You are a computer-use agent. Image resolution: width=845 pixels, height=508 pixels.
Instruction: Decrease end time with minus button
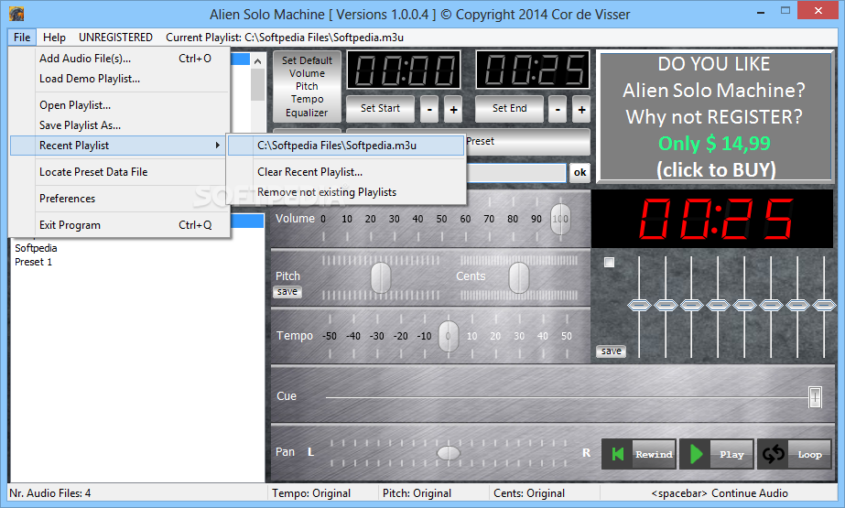pos(558,110)
